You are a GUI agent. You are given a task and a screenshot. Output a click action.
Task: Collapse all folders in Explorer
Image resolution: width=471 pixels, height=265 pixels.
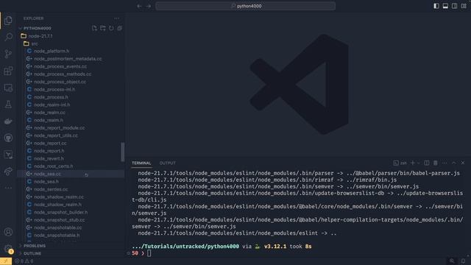pyautogui.click(x=119, y=28)
